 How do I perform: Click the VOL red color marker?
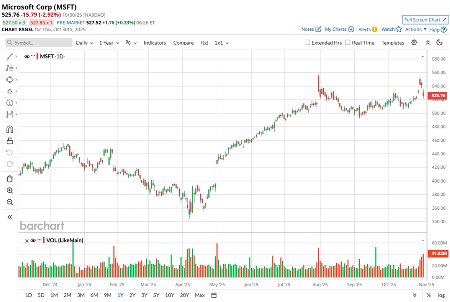[x=44, y=240]
